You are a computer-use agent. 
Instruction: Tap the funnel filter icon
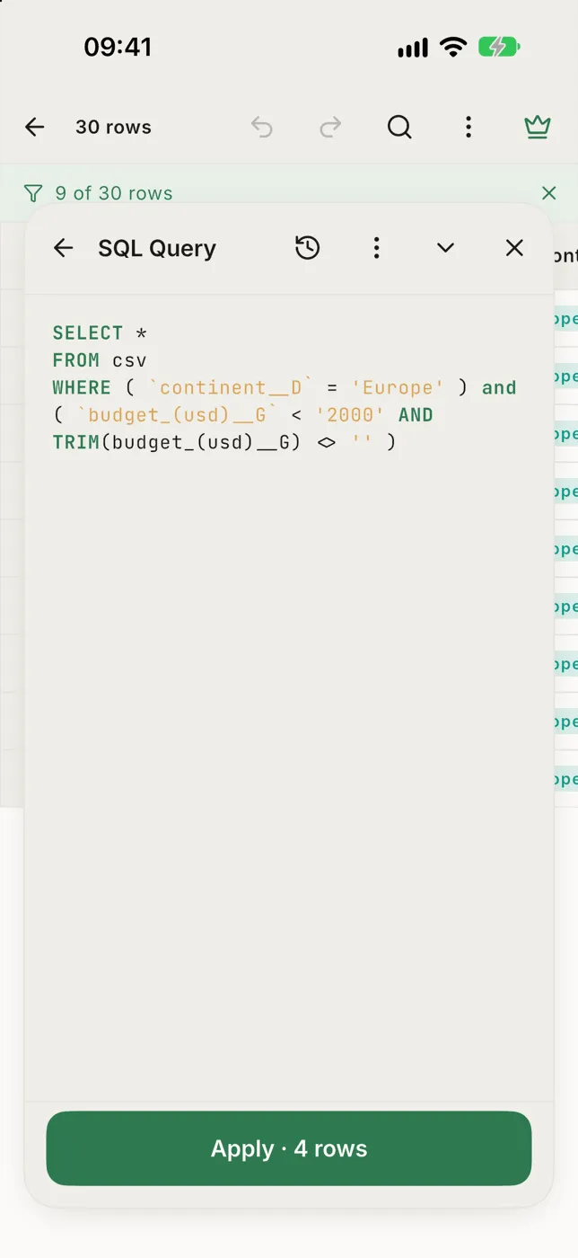[33, 193]
